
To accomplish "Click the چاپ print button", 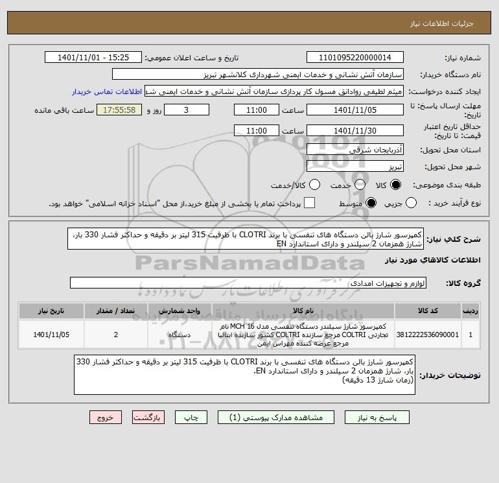I will tap(191, 418).
